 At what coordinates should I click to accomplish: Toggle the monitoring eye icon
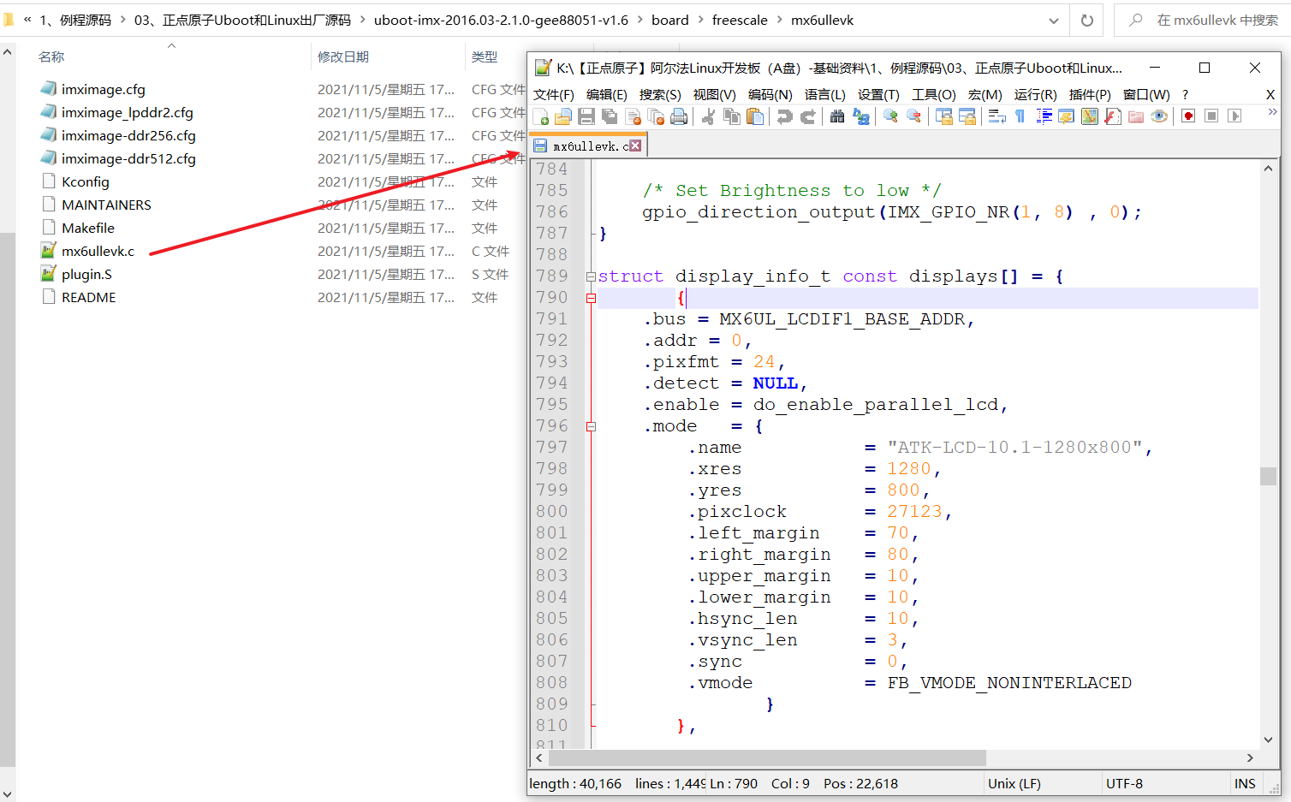(1158, 116)
